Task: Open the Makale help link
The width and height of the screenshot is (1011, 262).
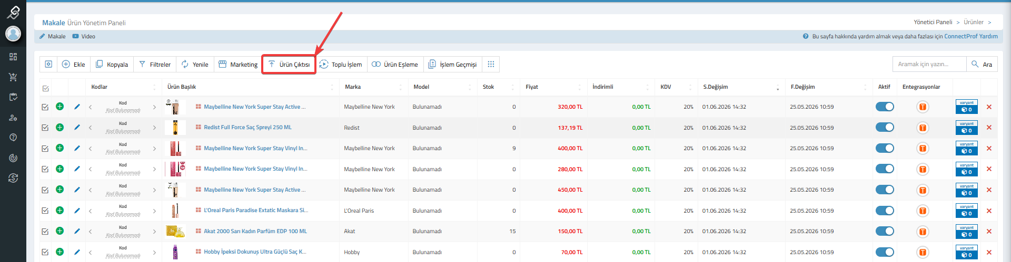Action: (x=52, y=36)
